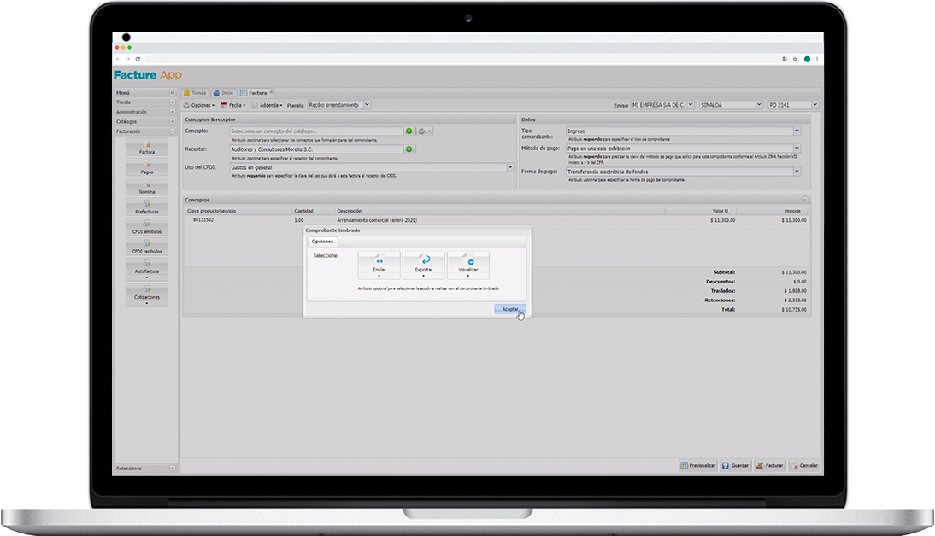Open Factura from the sidebar
The image size is (935, 536).
(146, 148)
